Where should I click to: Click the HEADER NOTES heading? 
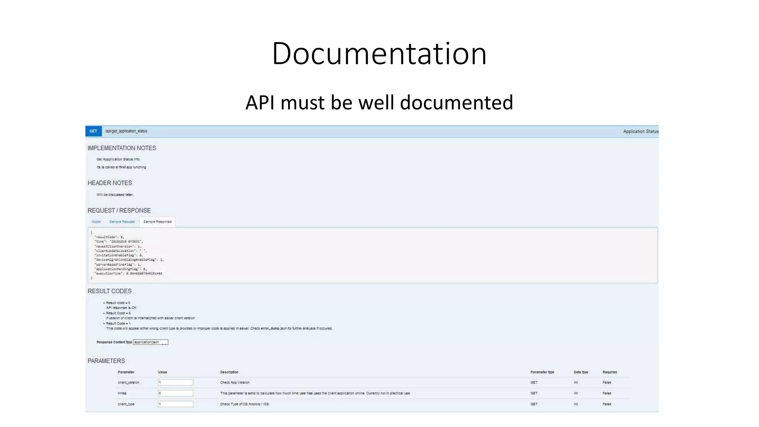pos(110,183)
